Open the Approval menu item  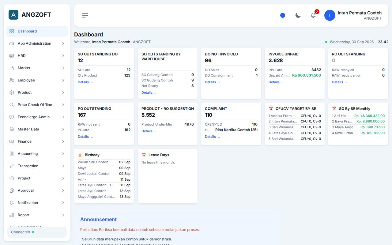[x=37, y=190]
